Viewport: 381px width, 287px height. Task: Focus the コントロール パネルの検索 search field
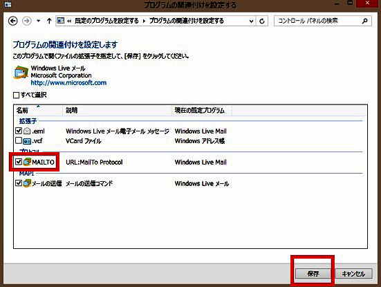pos(323,21)
